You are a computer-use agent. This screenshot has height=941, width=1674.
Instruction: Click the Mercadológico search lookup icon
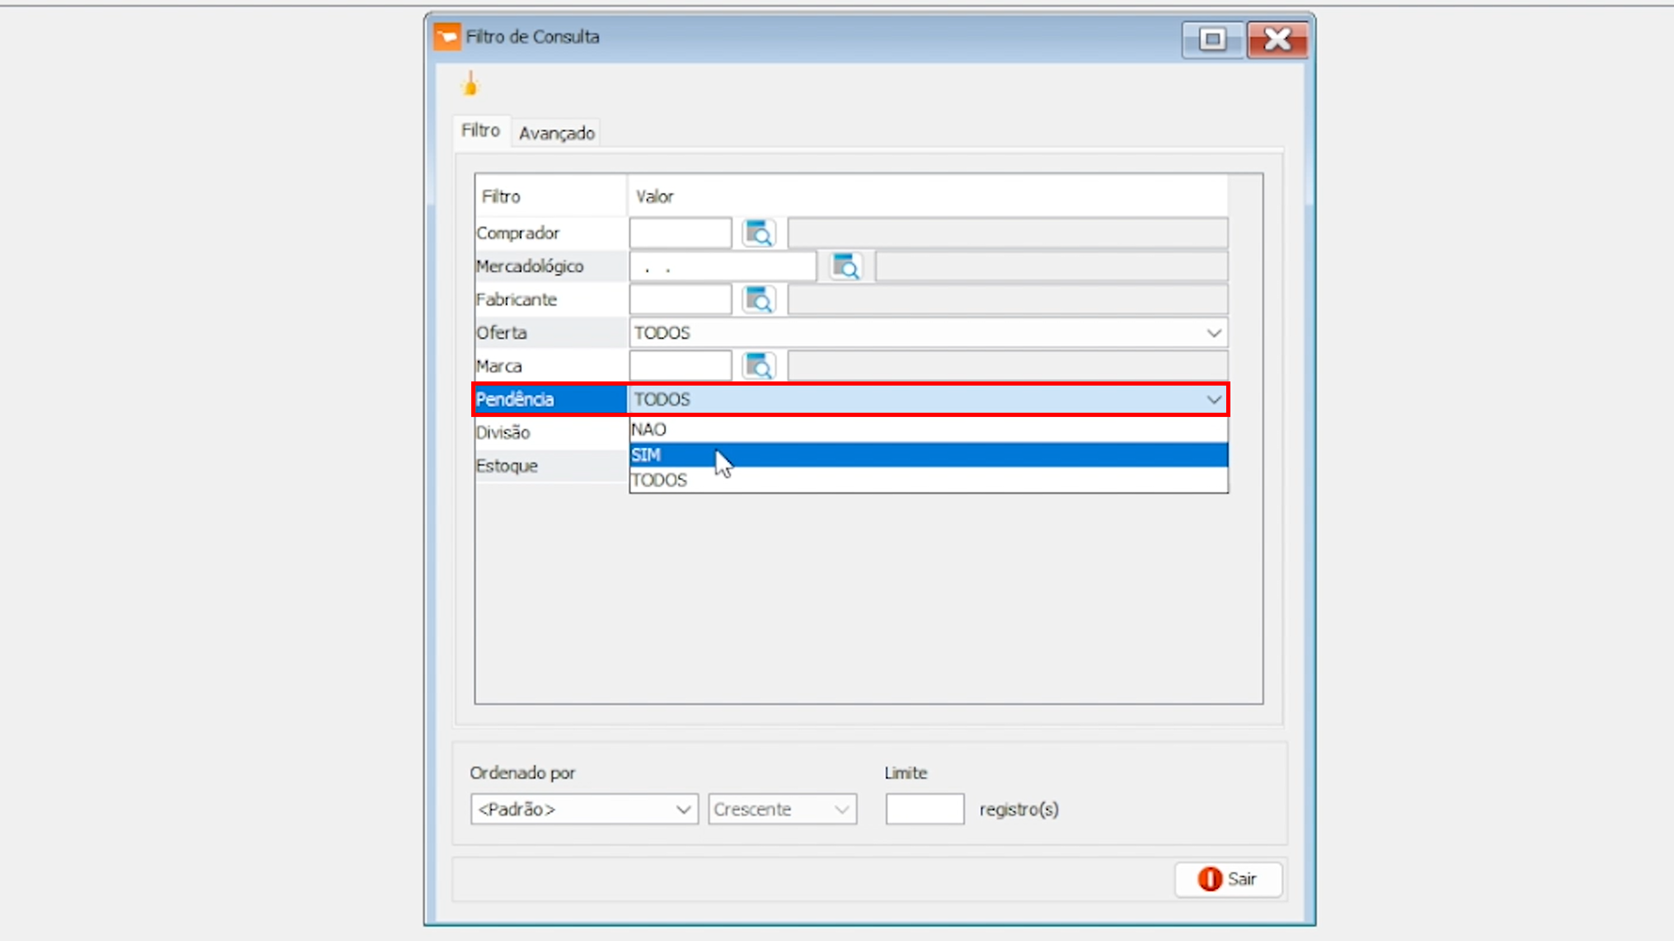pos(846,266)
